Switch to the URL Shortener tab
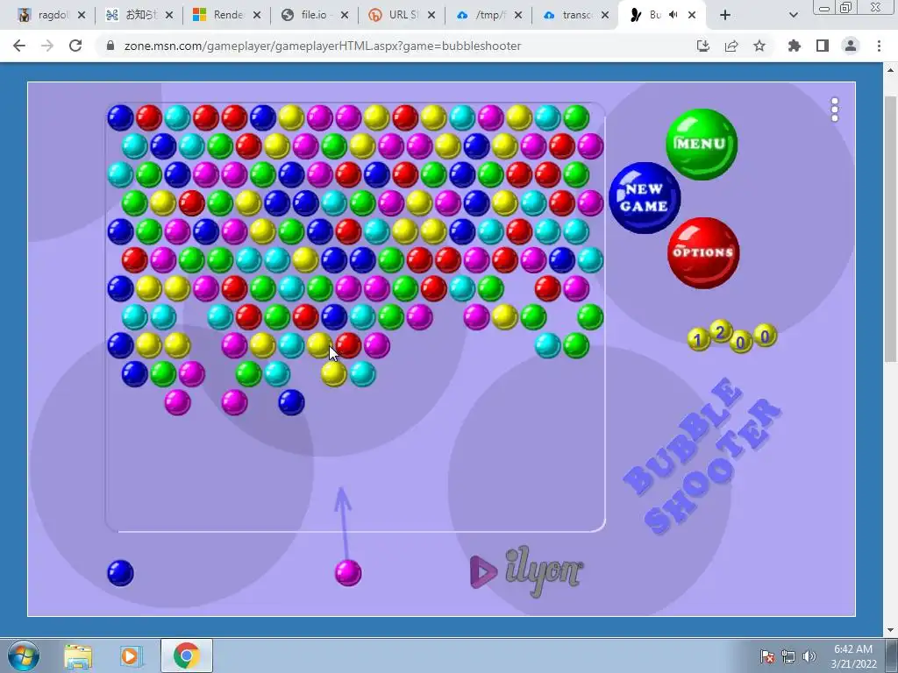898x673 pixels. tap(402, 15)
